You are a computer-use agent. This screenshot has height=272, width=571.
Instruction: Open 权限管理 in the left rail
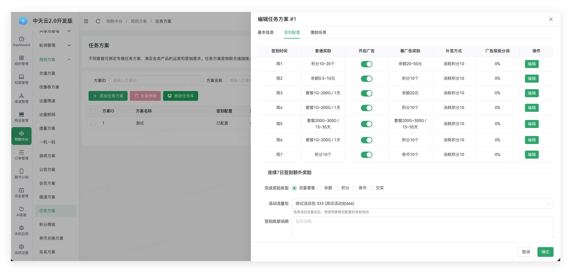click(x=21, y=79)
